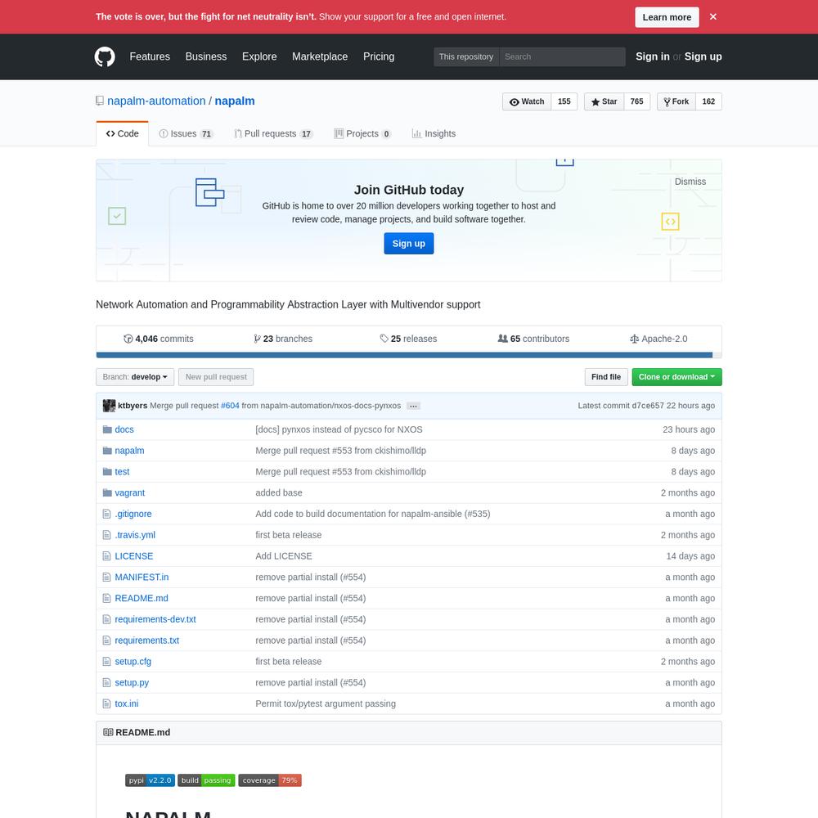Viewport: 818px width, 818px height.
Task: Open the setup.py file
Action: point(132,683)
